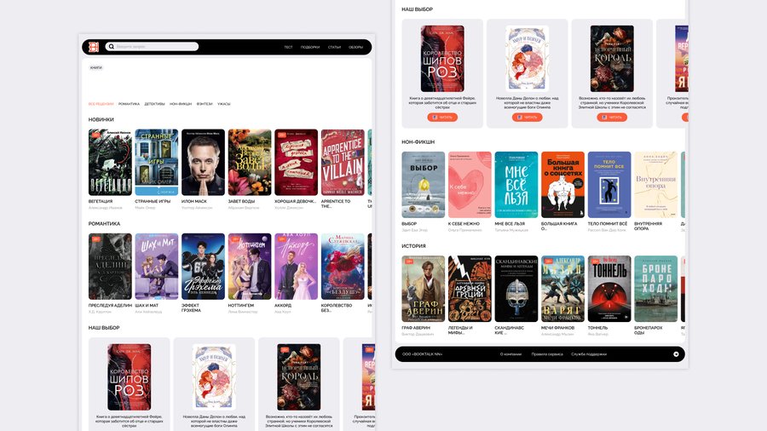Click the ЗАВЕТ ВОДЫ title text
This screenshot has width=767, height=431.
[241, 201]
